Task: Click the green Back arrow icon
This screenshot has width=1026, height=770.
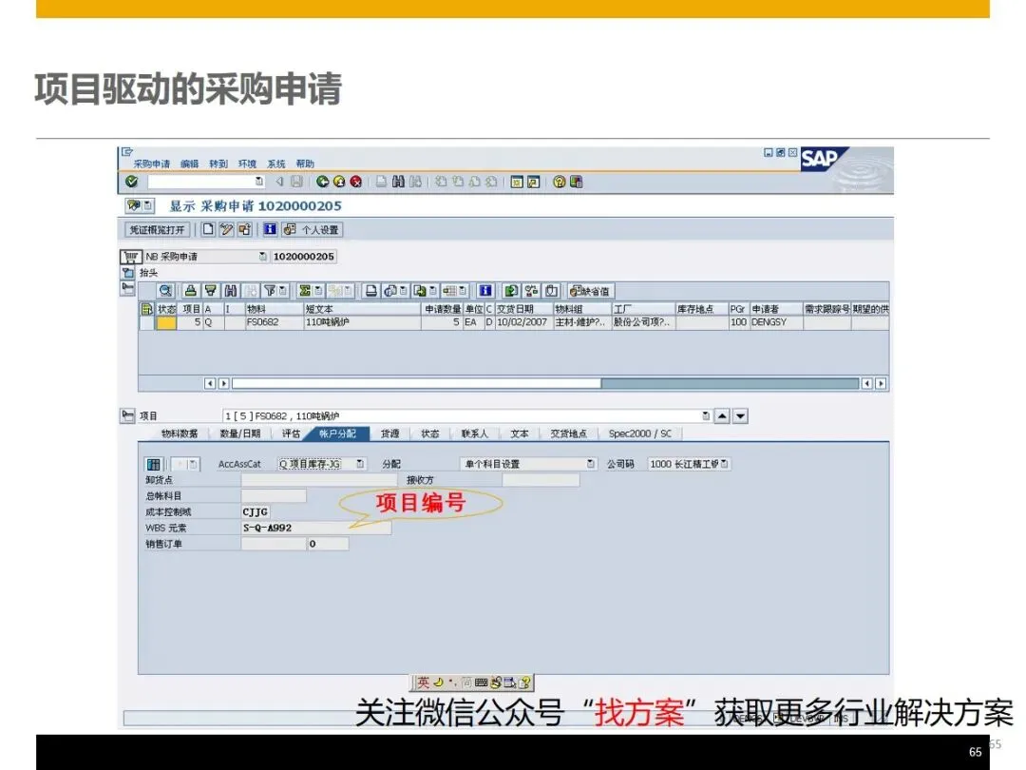Action: [x=322, y=182]
